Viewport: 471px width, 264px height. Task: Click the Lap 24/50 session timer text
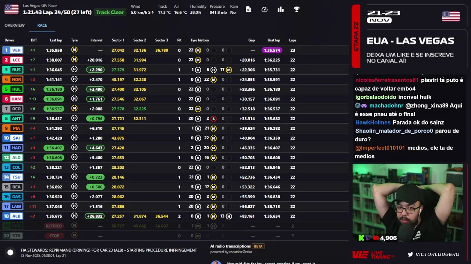pos(57,12)
